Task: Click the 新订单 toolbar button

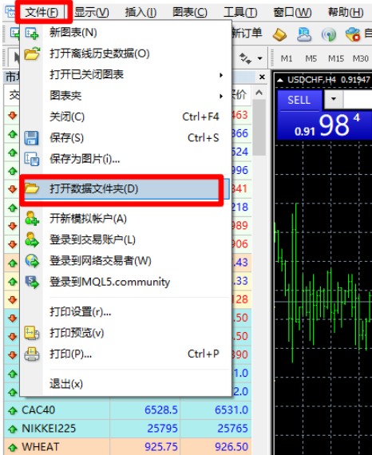Action: [x=247, y=33]
